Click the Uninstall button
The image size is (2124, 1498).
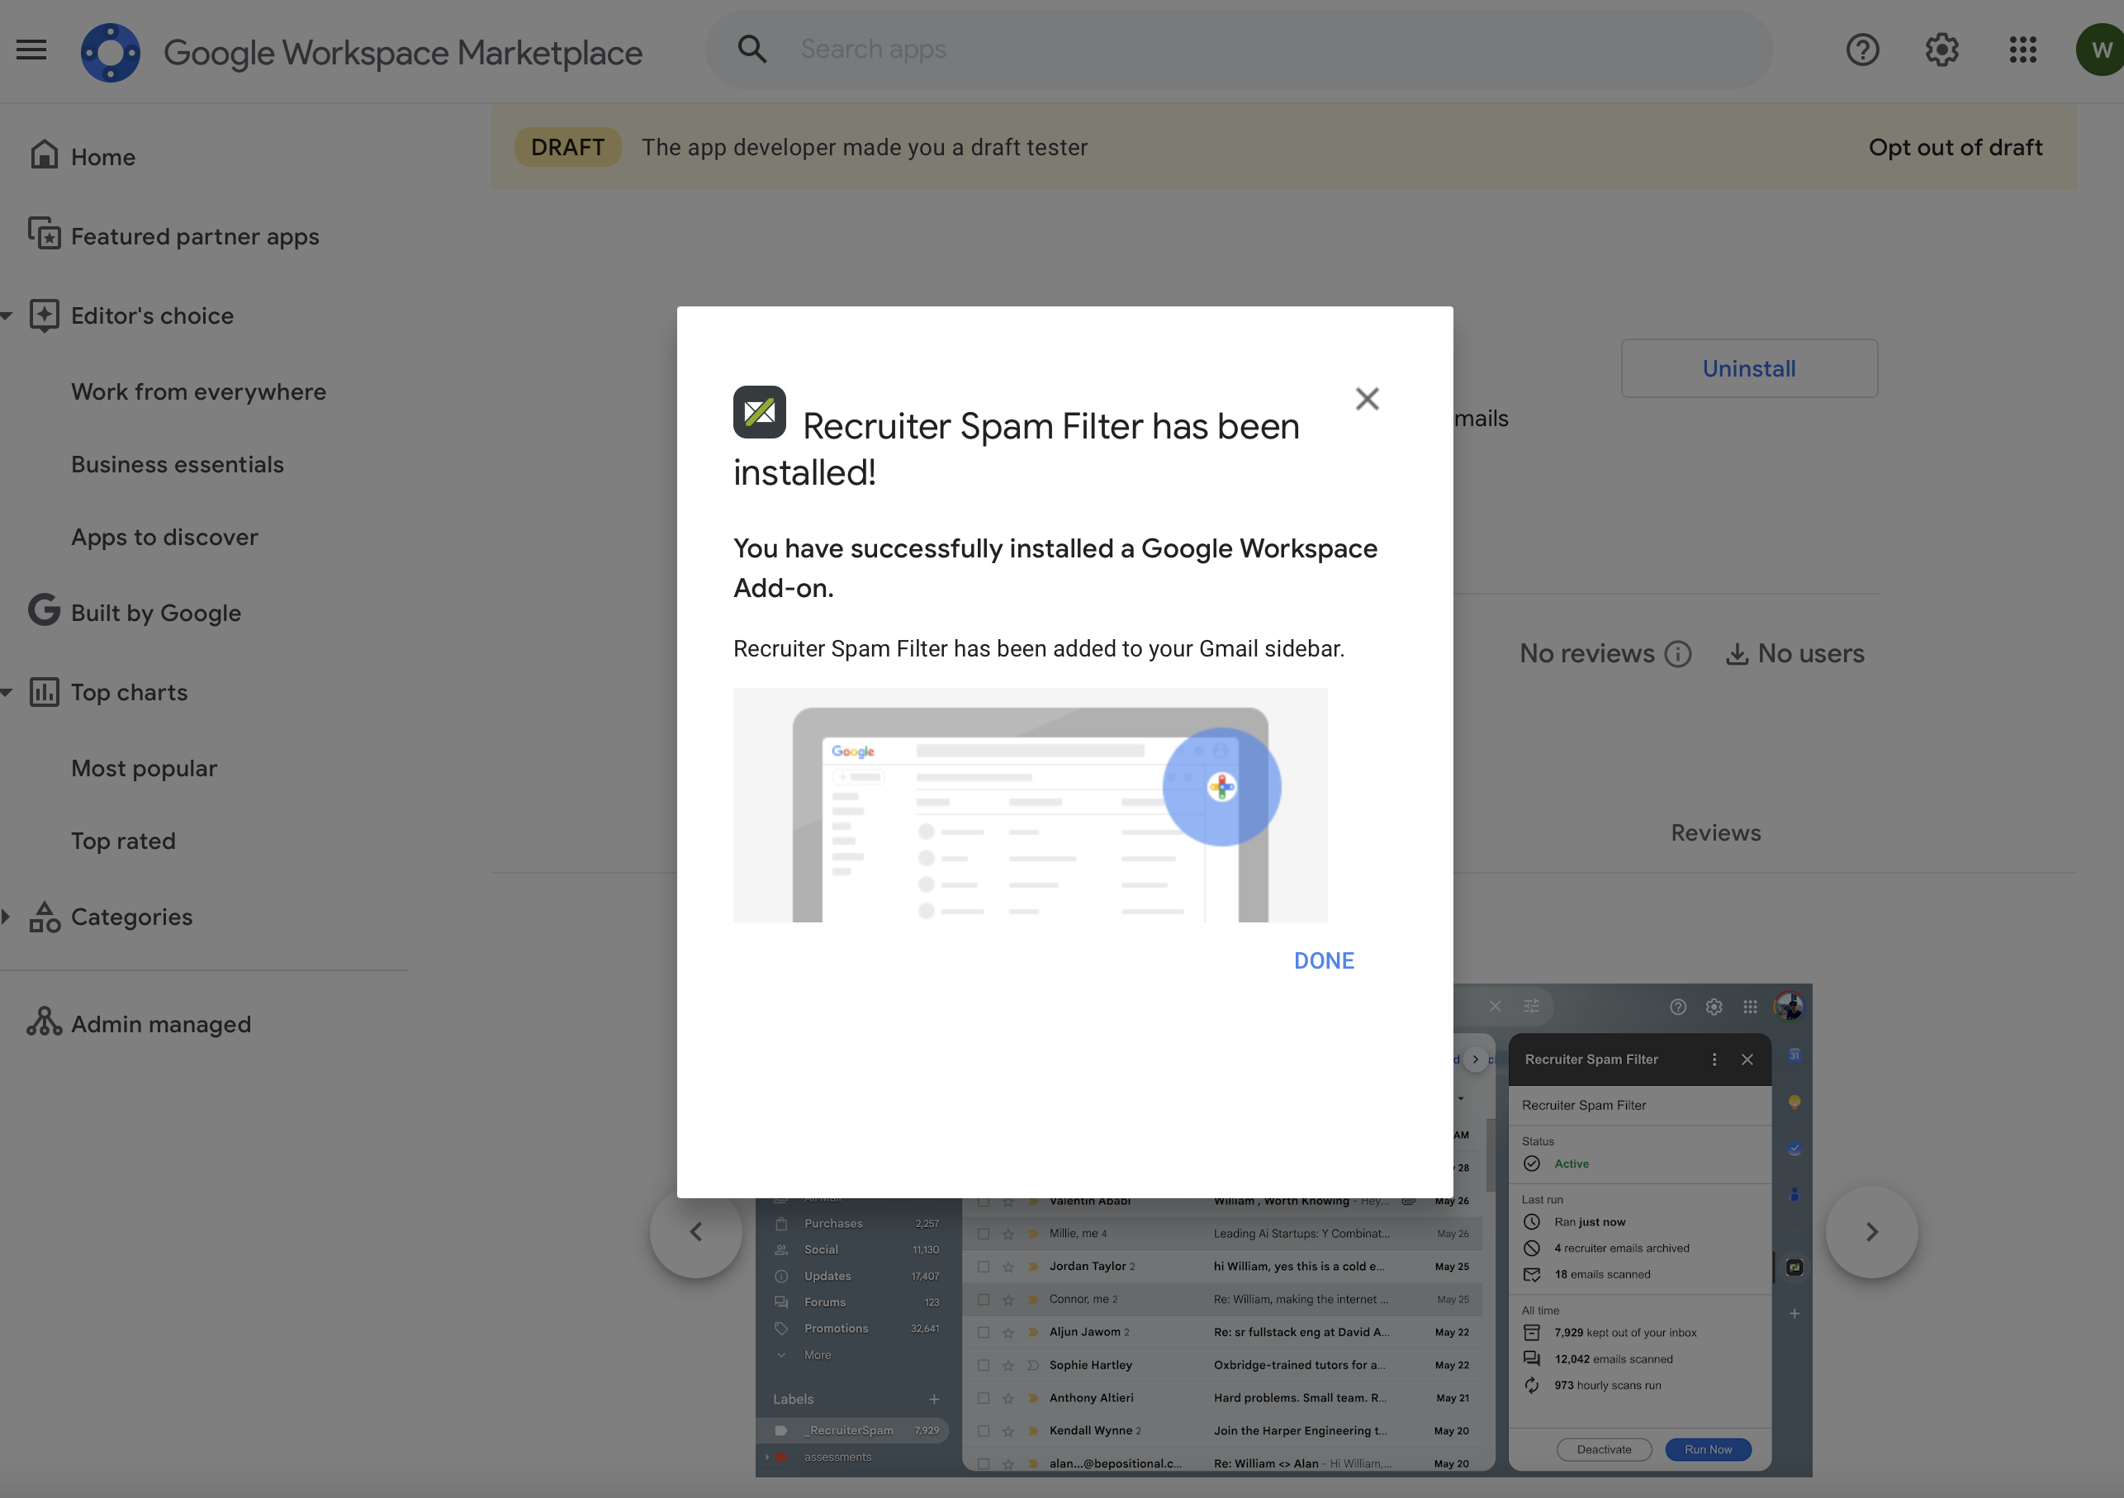[x=1749, y=368]
